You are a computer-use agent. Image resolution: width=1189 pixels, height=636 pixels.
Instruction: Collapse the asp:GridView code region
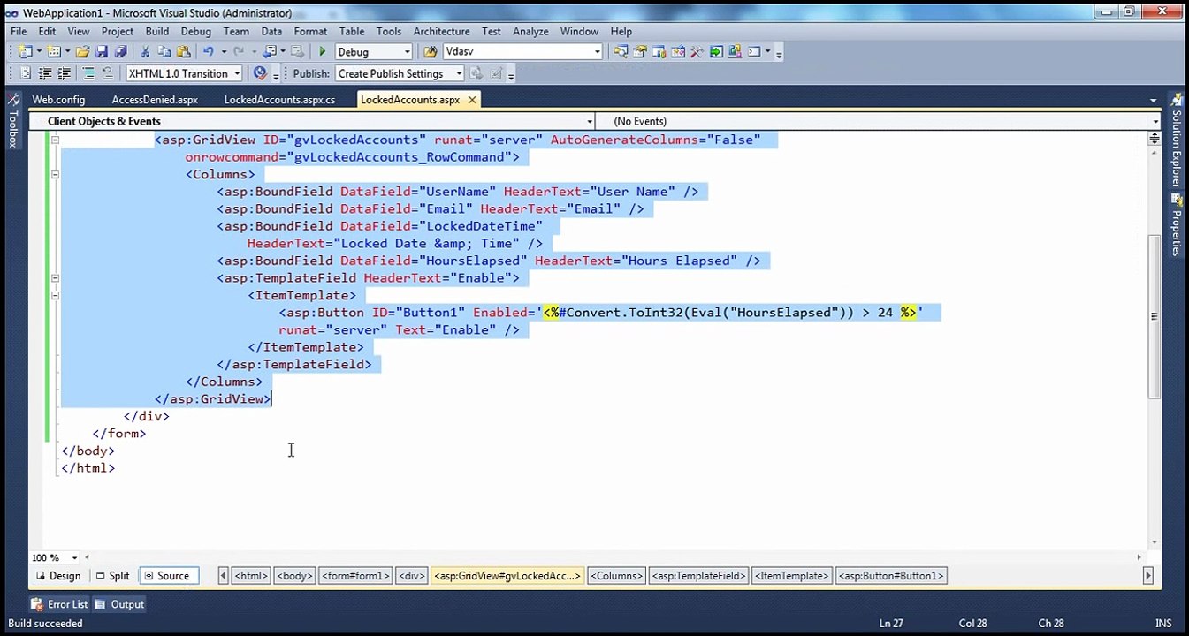pyautogui.click(x=55, y=140)
